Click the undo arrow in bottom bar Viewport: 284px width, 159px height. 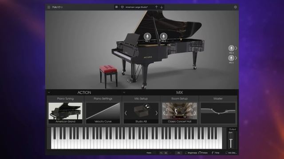[x=161, y=153]
